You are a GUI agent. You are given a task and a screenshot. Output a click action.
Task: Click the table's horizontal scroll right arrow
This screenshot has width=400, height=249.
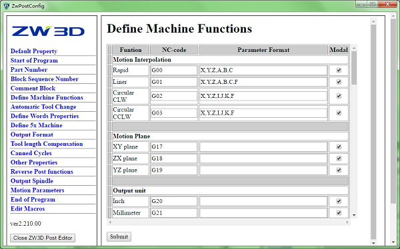(347, 222)
